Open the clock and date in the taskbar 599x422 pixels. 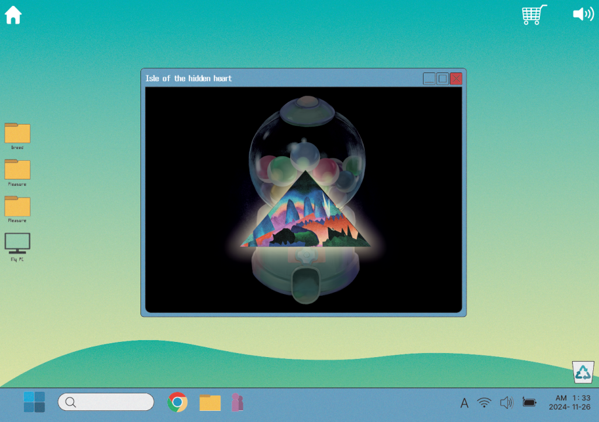coord(569,402)
